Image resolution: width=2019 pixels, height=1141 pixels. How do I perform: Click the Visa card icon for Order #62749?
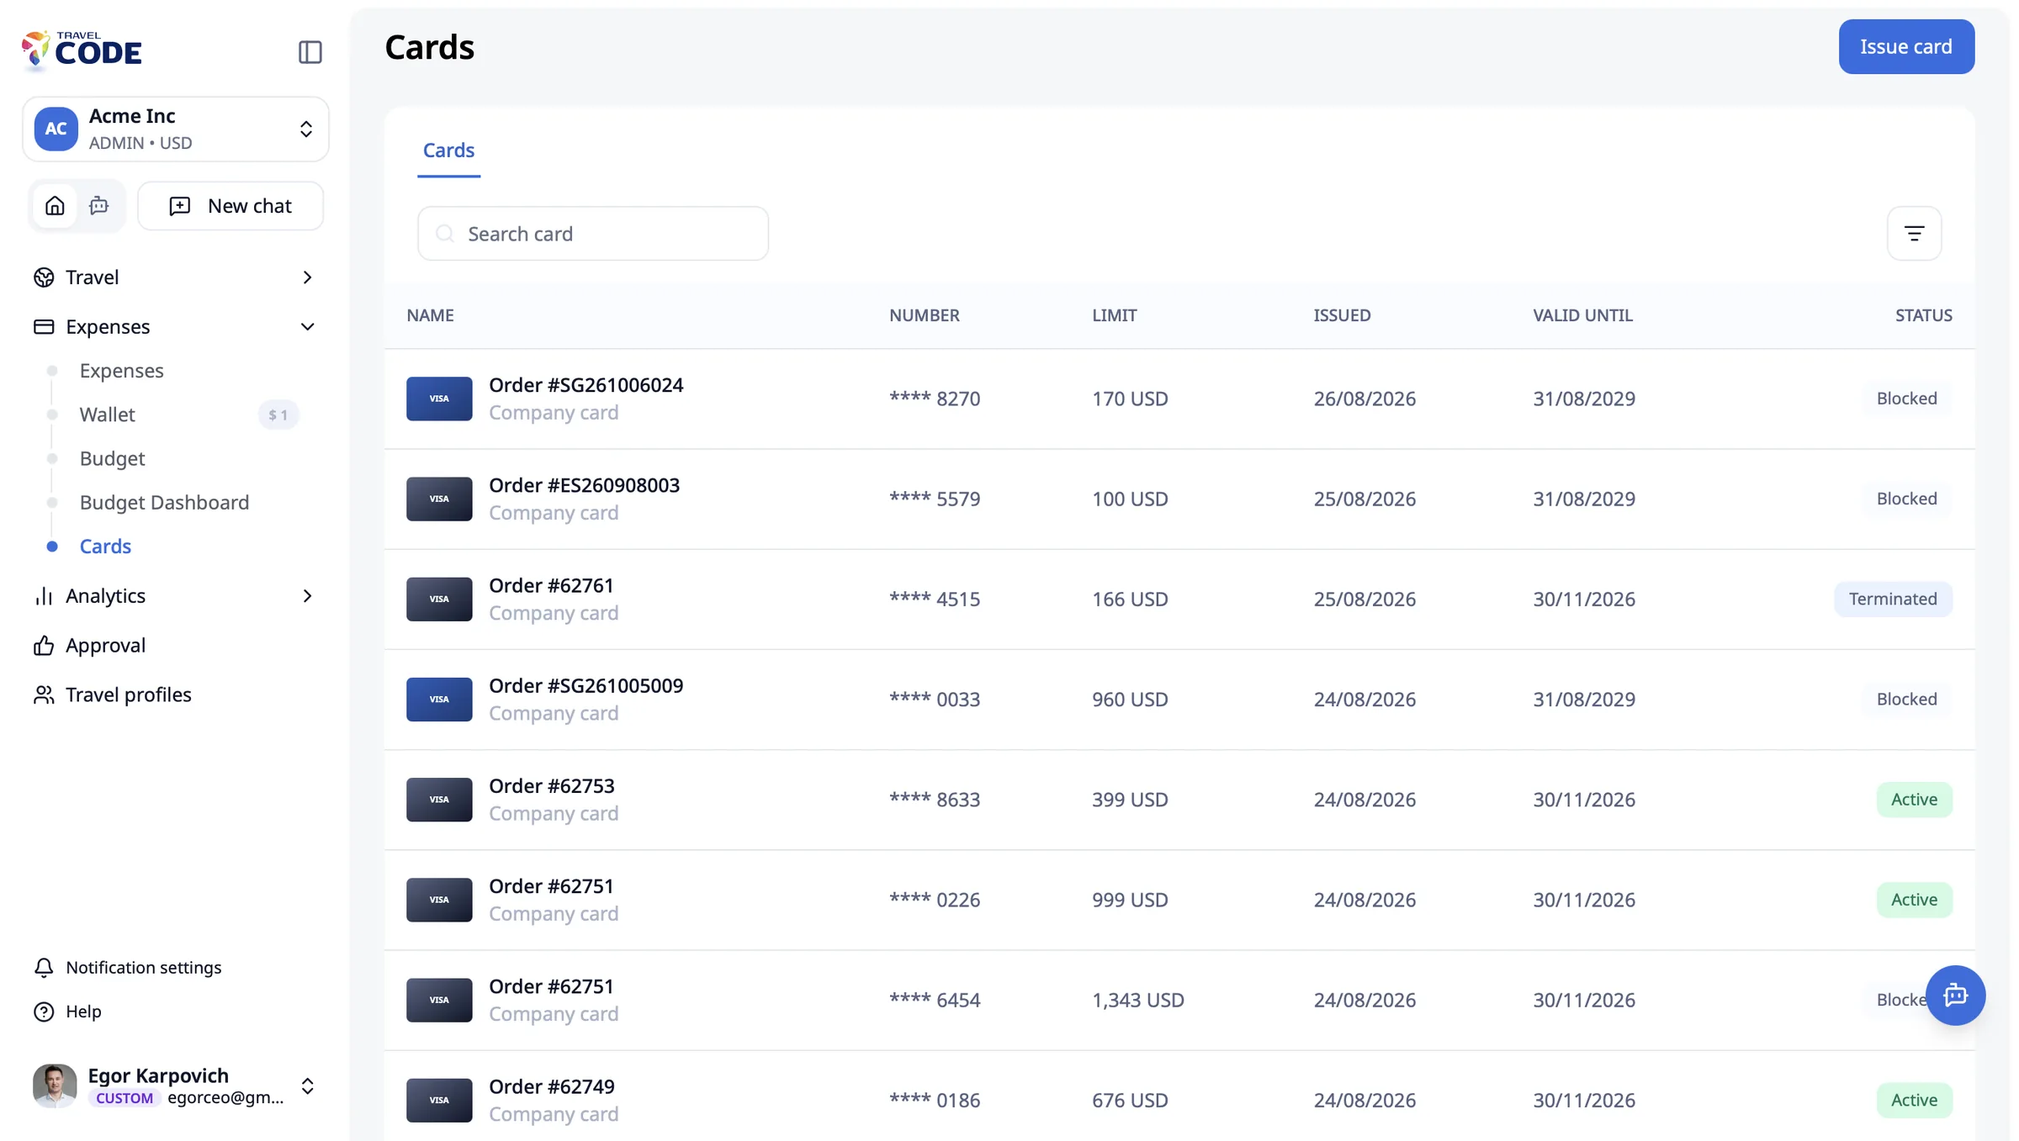(439, 1100)
